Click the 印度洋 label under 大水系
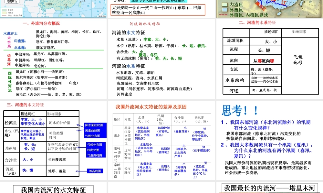323x193 pixels. tap(20, 41)
